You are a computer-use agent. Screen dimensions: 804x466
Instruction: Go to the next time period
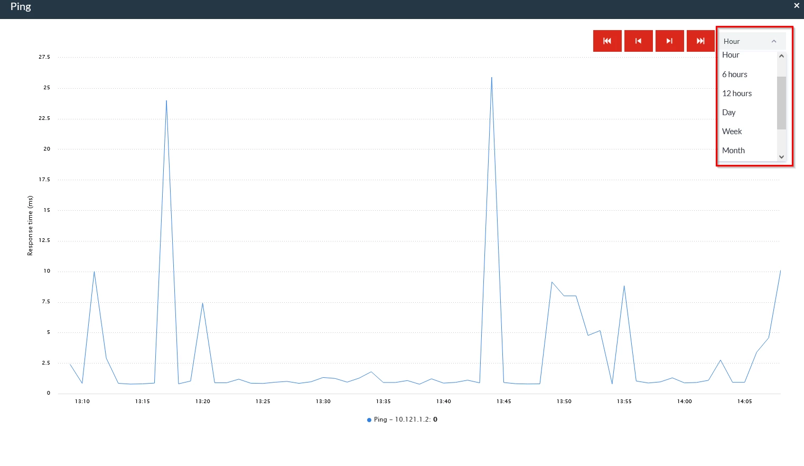(x=669, y=41)
